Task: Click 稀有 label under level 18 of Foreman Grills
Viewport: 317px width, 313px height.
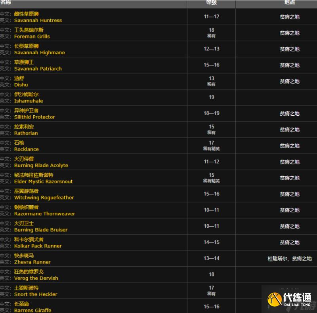Action: tap(212, 36)
